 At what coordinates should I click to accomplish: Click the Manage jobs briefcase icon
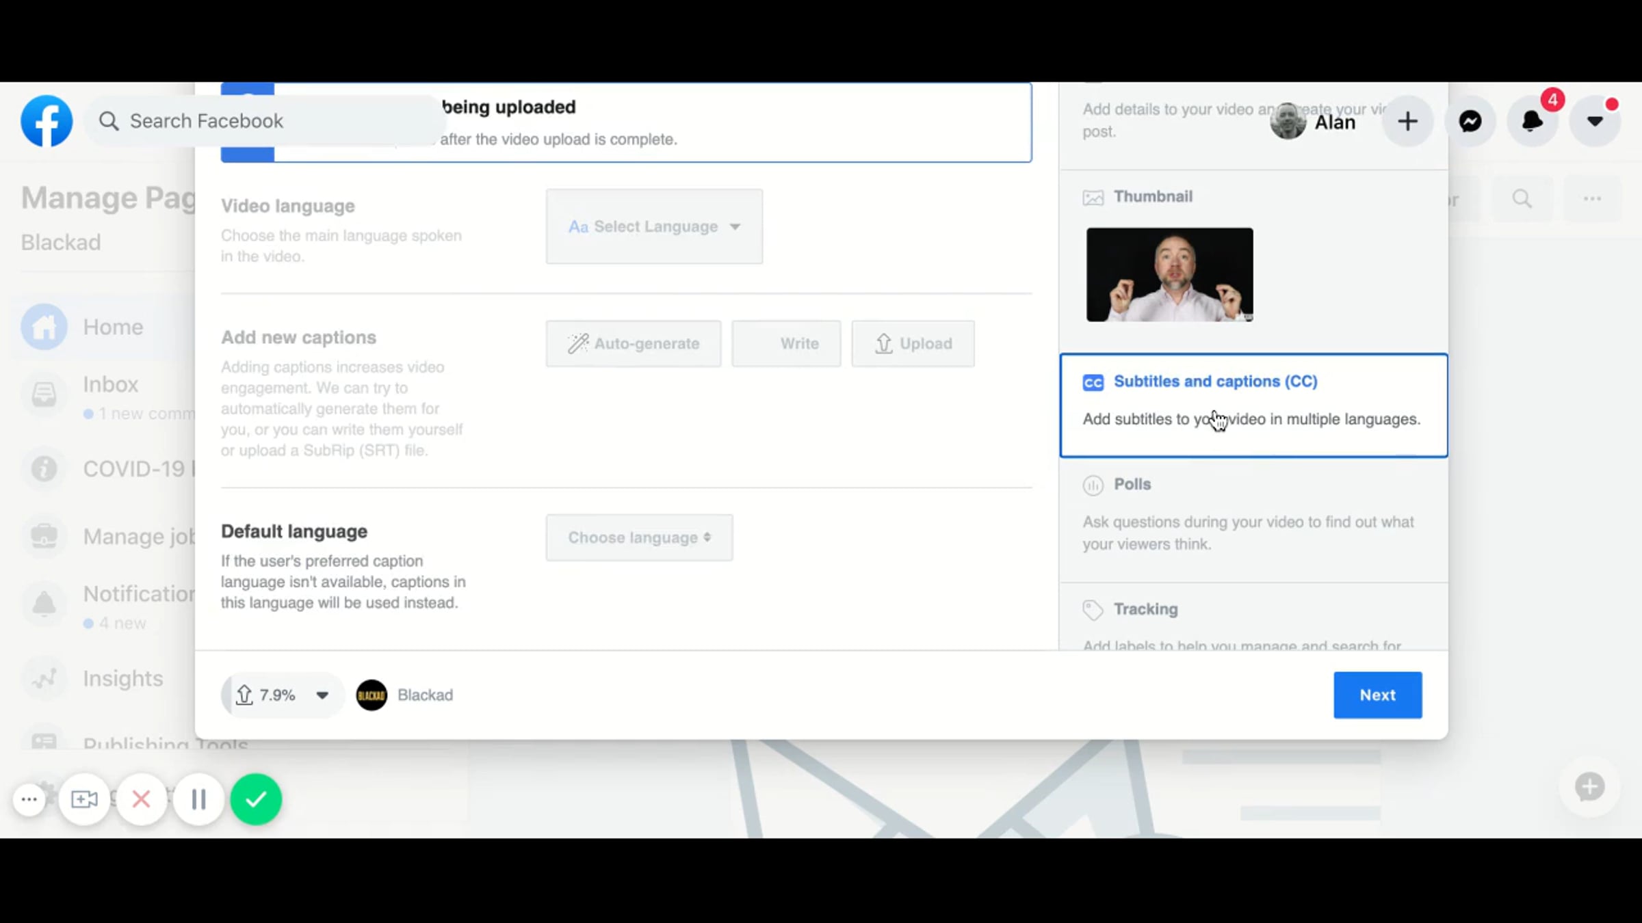tap(44, 537)
